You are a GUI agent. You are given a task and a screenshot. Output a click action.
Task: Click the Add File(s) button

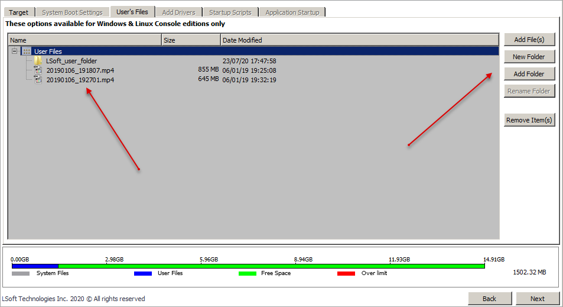529,40
